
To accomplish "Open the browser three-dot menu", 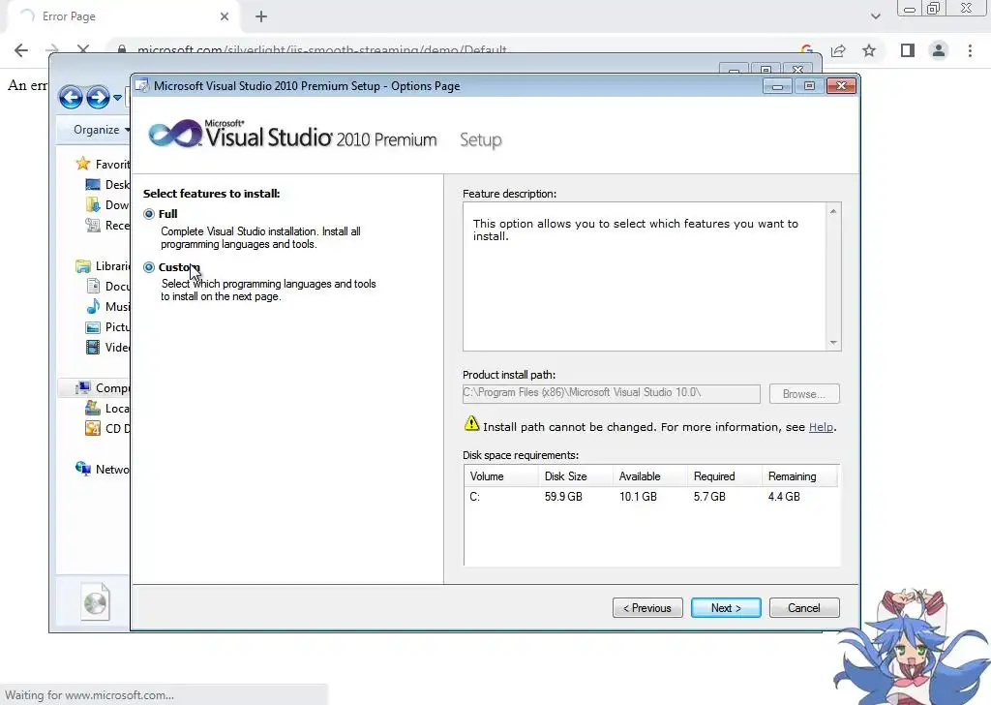I will tap(970, 50).
